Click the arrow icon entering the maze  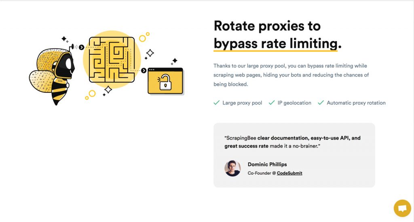coord(81,47)
